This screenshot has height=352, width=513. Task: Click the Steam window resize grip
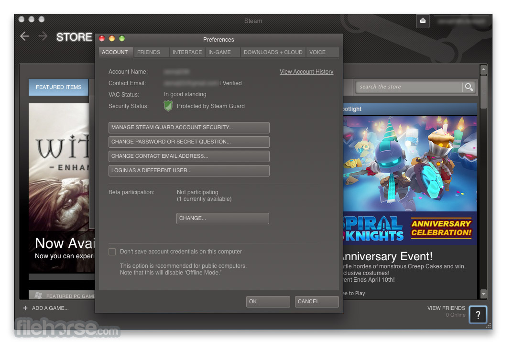tap(489, 326)
